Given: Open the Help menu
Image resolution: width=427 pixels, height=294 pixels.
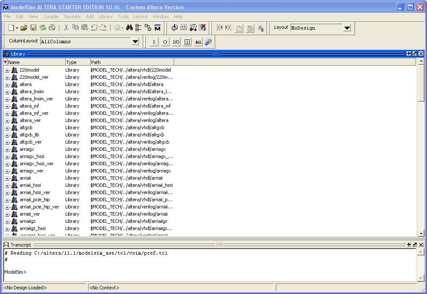Looking at the screenshot, I should 178,17.
